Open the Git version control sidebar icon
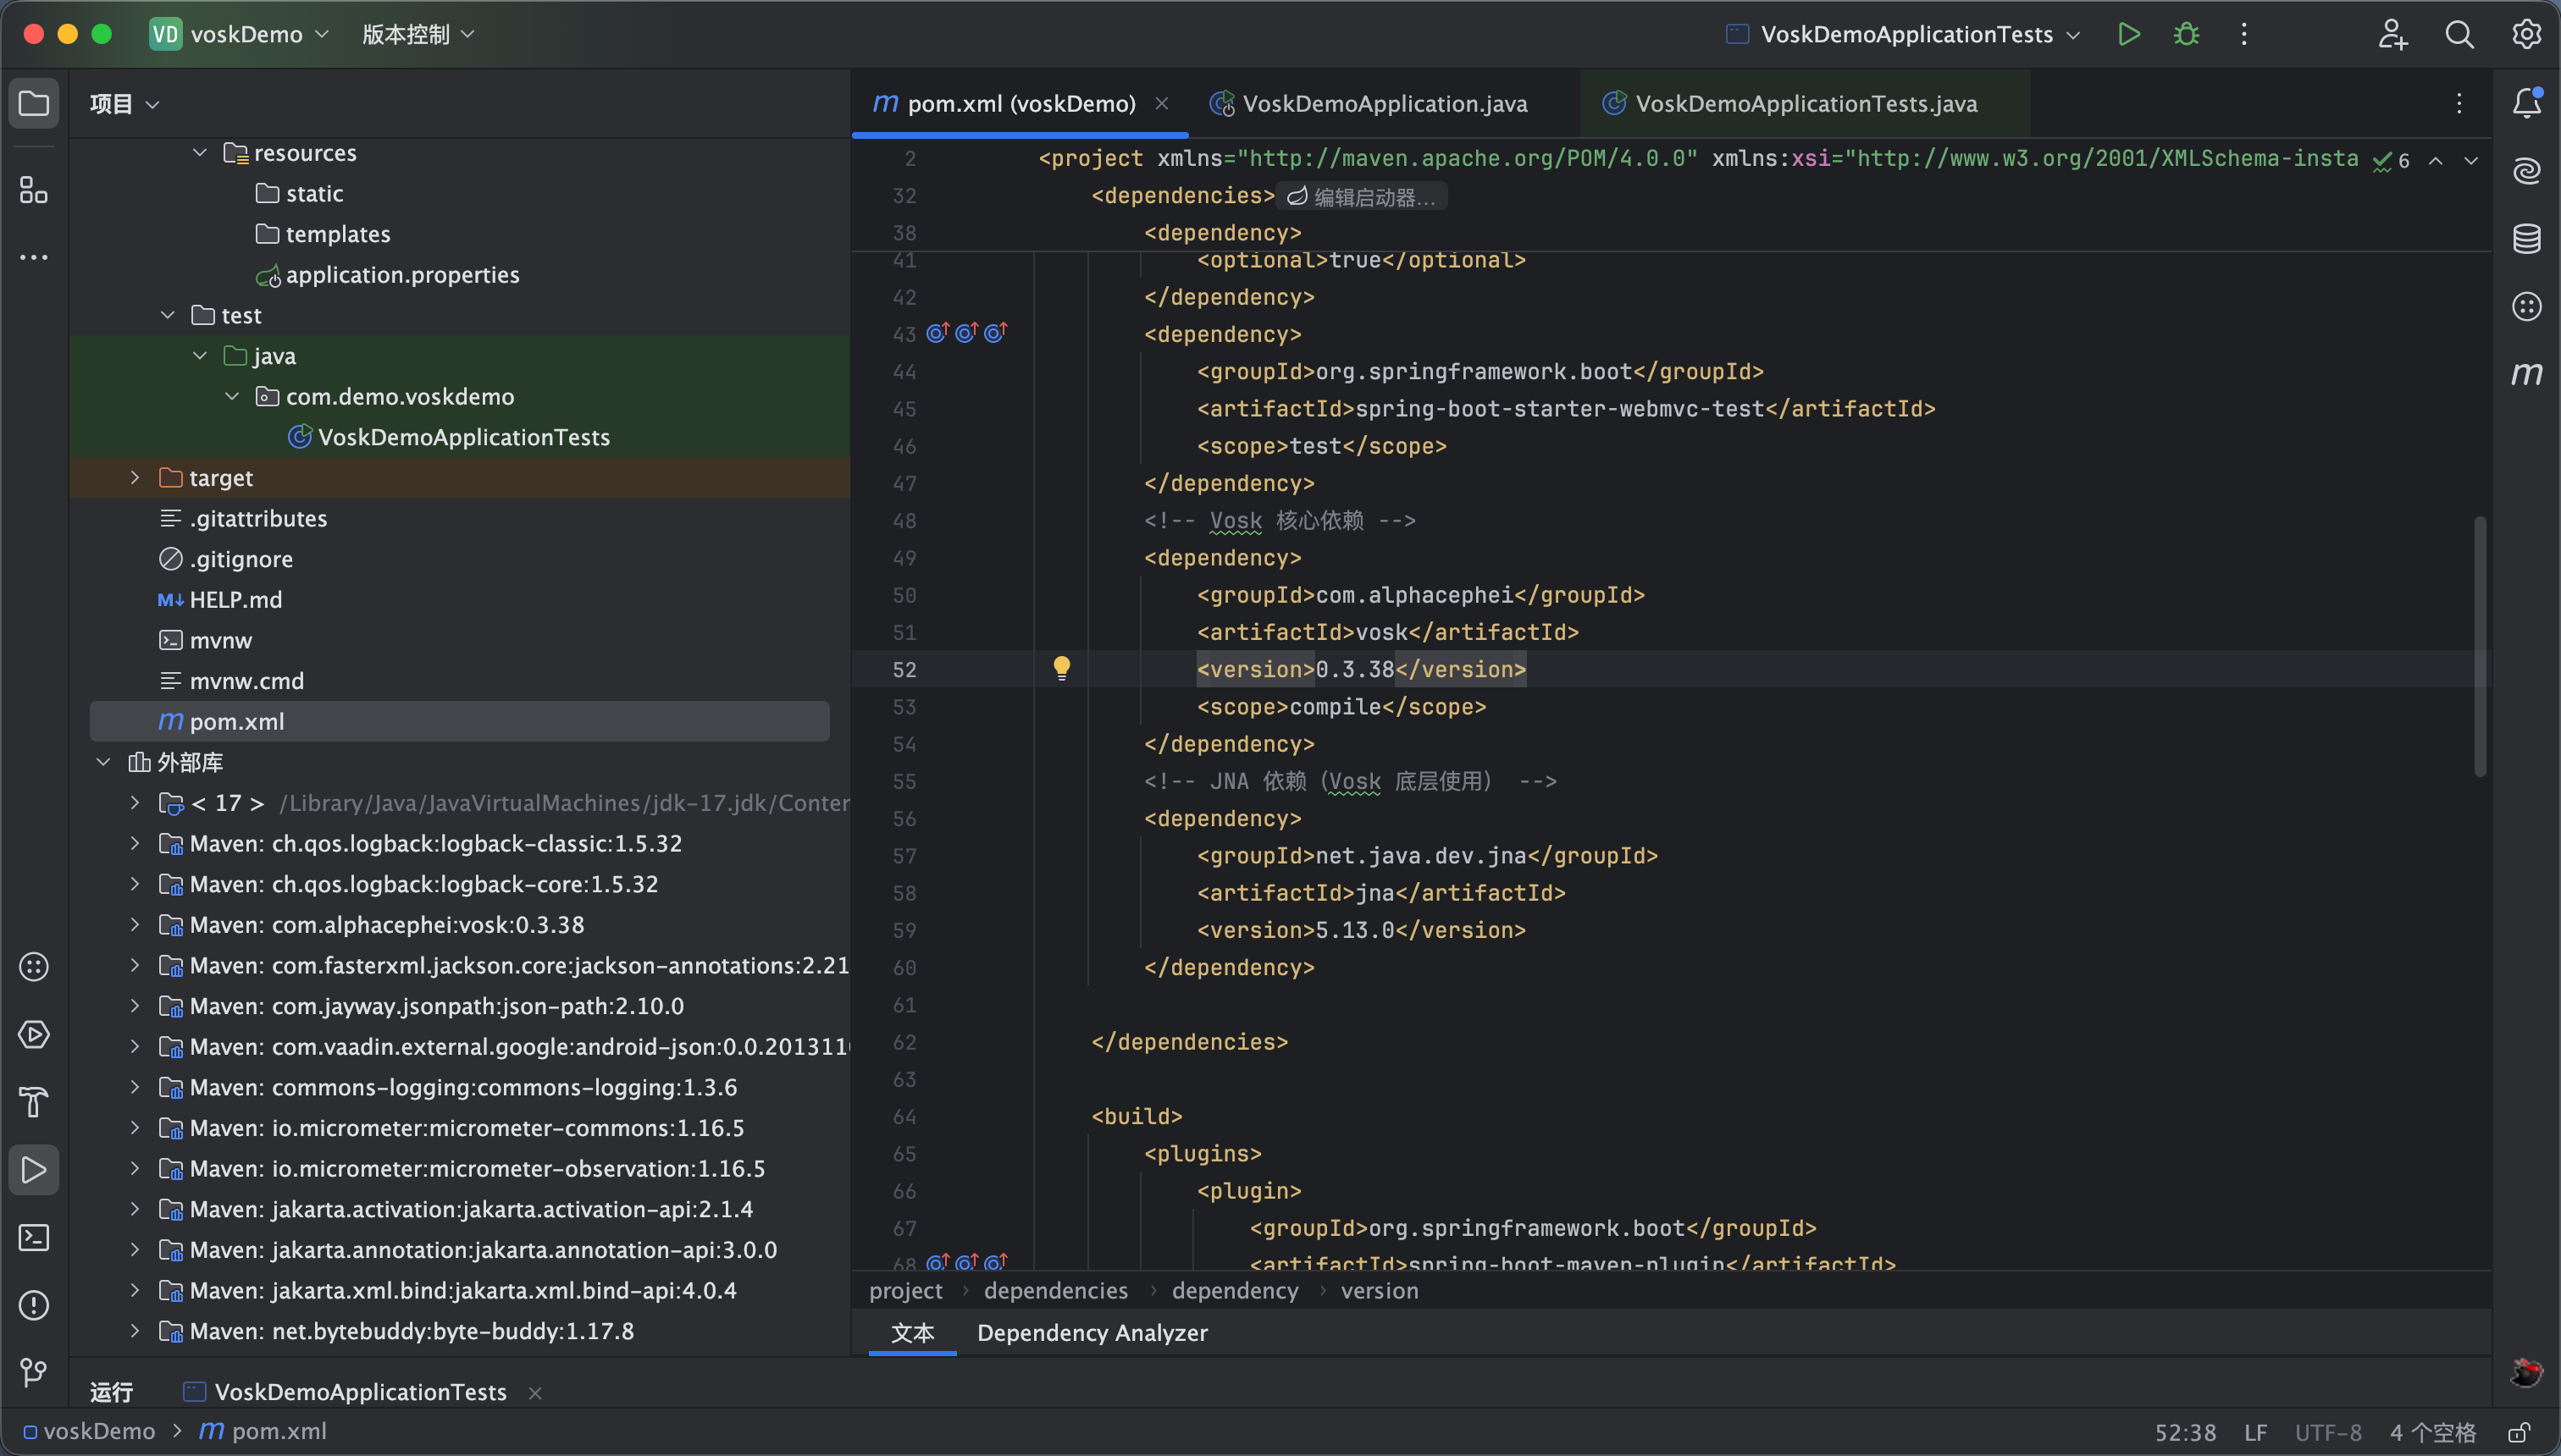This screenshot has height=1456, width=2561. point(34,1373)
